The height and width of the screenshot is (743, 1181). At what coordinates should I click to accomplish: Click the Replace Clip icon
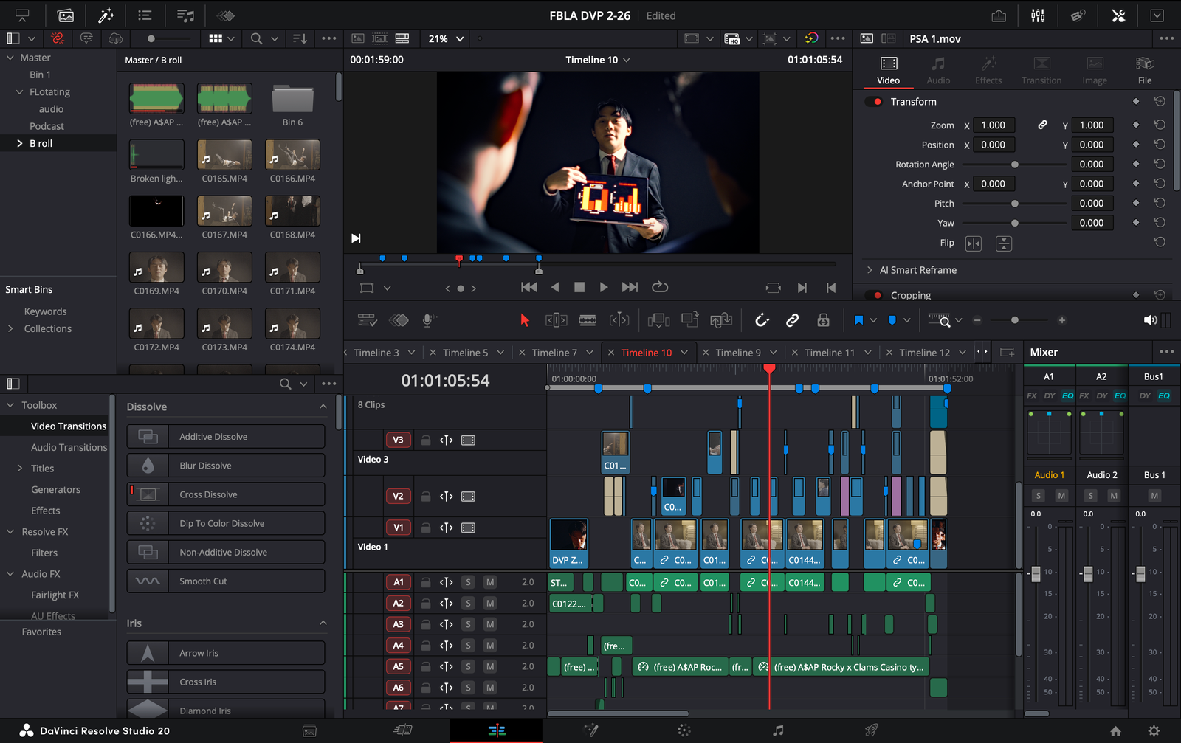coord(721,320)
